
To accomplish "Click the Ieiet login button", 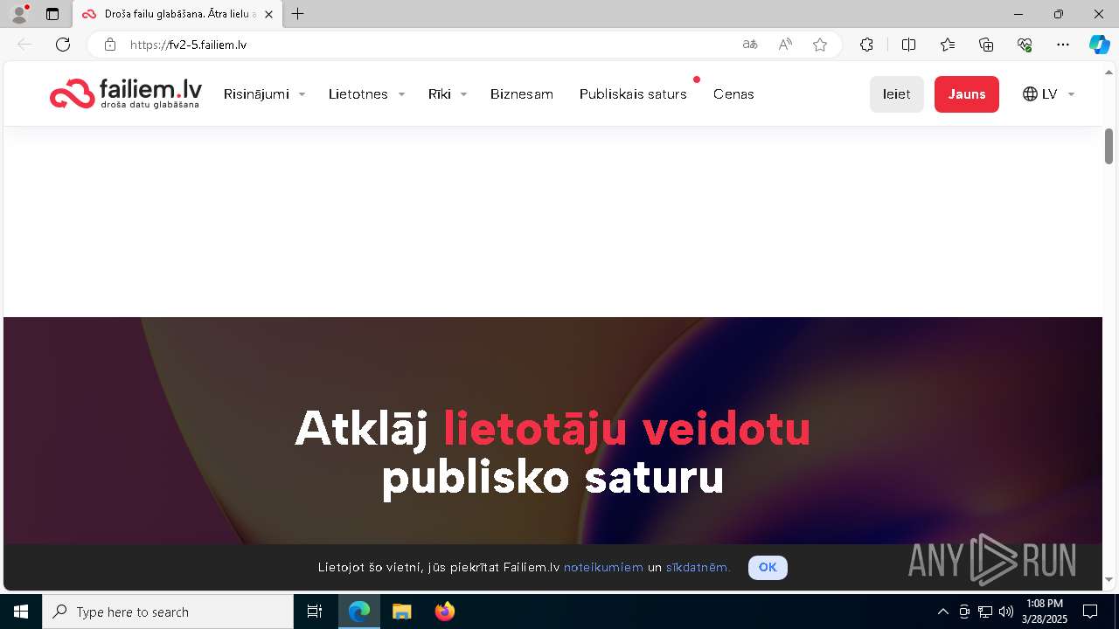I will click(x=896, y=94).
